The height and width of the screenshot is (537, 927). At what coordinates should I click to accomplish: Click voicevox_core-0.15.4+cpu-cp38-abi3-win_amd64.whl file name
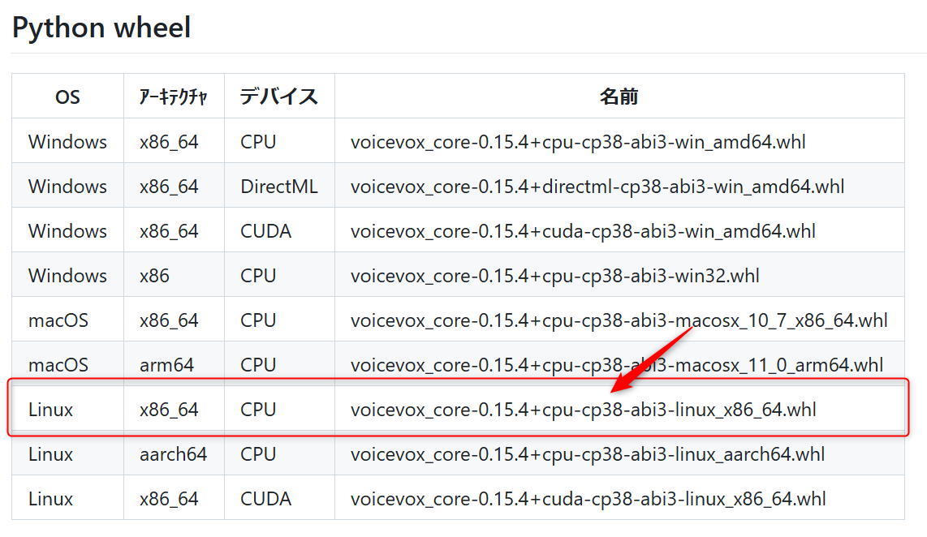(578, 143)
